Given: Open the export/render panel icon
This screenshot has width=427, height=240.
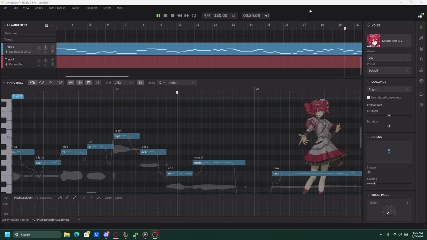Looking at the screenshot, I should tap(421, 70).
